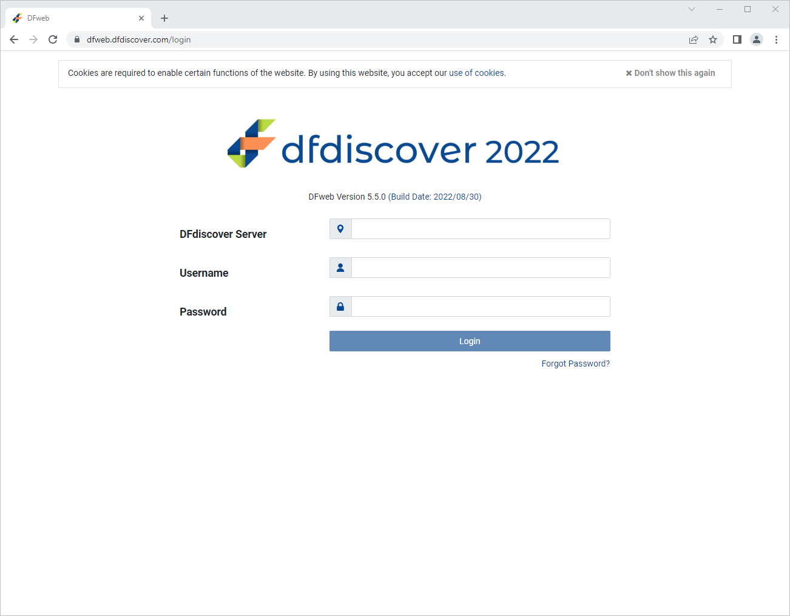790x616 pixels.
Task: Click the Username label
Action: pyautogui.click(x=204, y=273)
